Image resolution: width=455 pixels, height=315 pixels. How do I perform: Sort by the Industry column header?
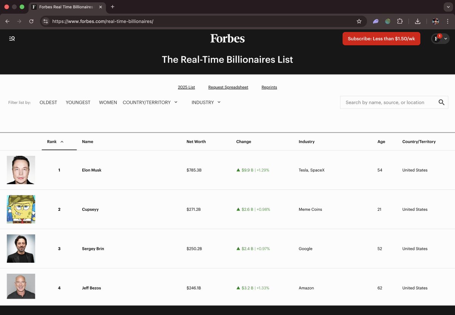tap(307, 142)
